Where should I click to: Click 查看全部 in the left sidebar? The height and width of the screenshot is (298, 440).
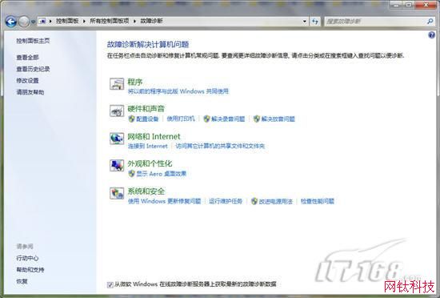(x=27, y=58)
